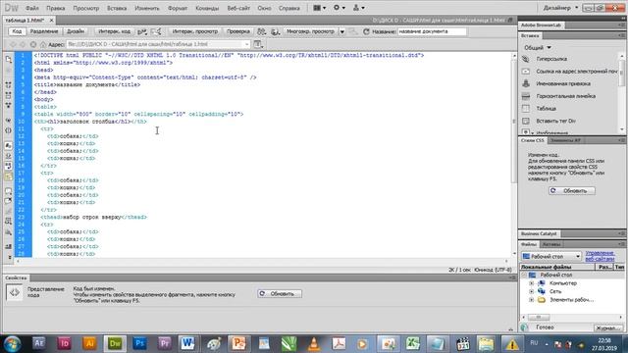628x353 pixels.
Task: Open the address field dropdown arrow
Action: (x=246, y=44)
